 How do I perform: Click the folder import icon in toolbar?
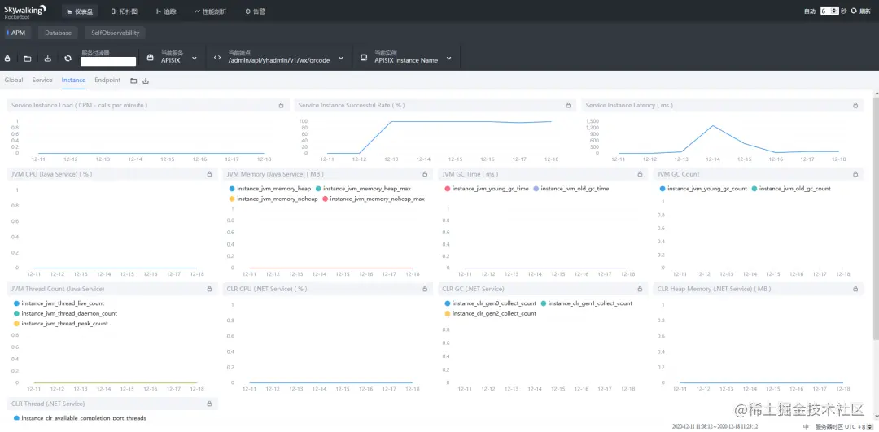point(28,59)
